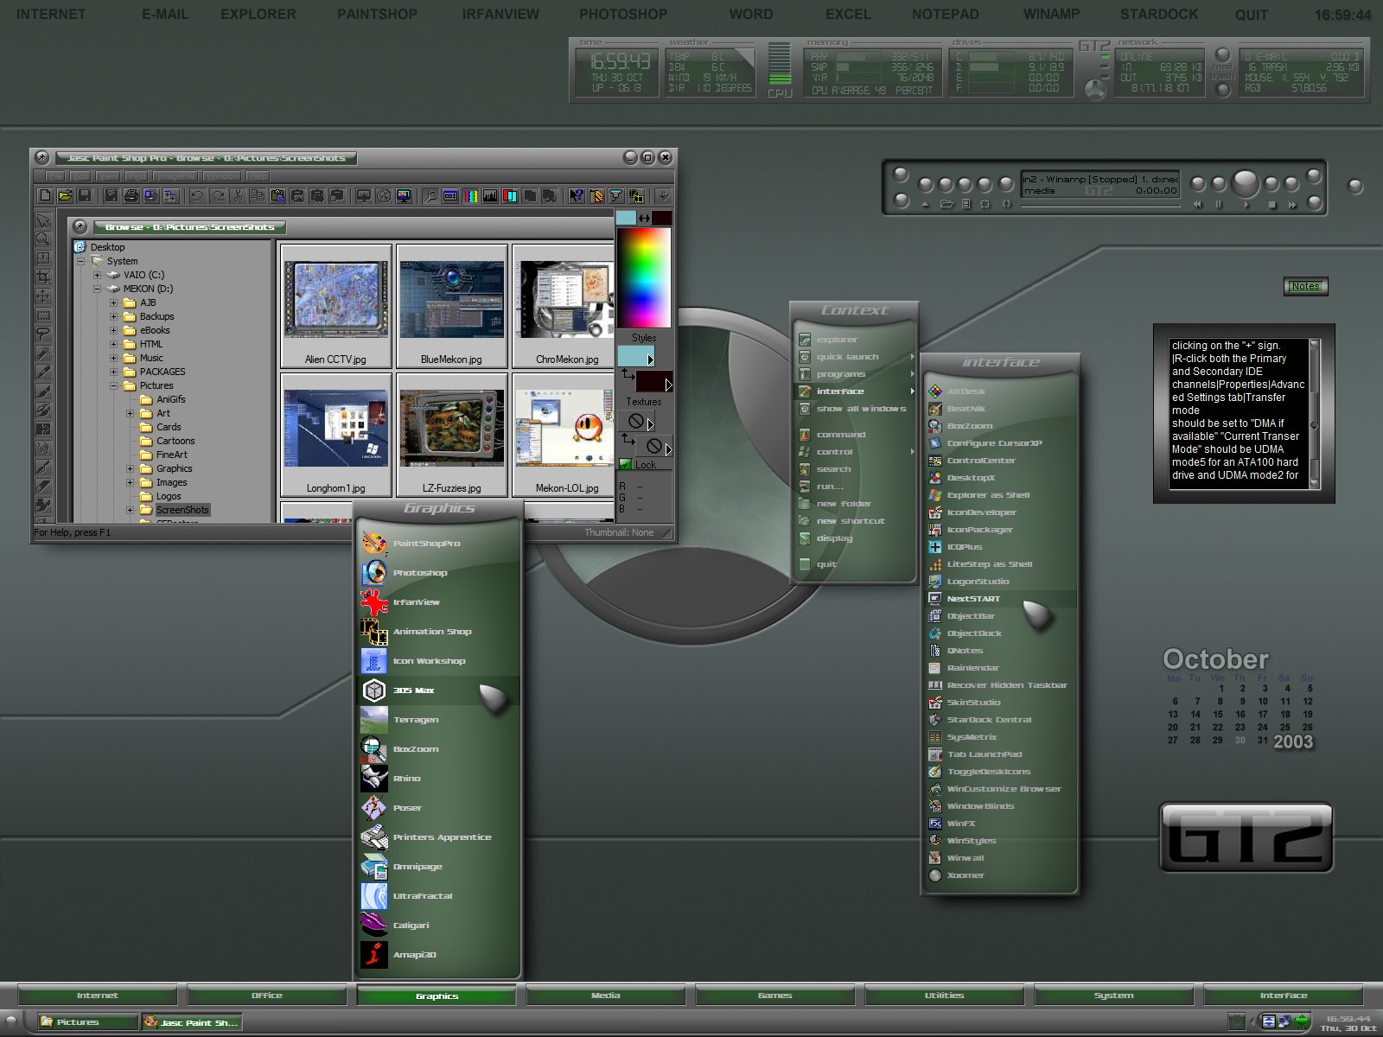Choose show all windows in Context menu
The width and height of the screenshot is (1383, 1037).
pos(854,409)
